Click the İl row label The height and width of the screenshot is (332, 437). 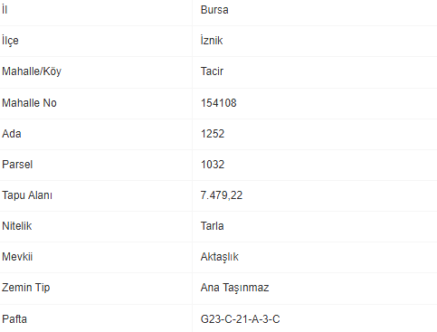5,10
